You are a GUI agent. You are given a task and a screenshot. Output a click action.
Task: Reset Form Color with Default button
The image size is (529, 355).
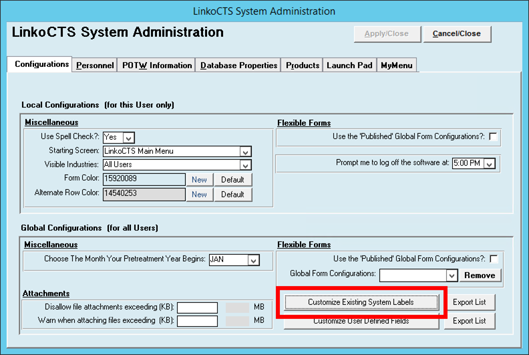[x=233, y=180]
